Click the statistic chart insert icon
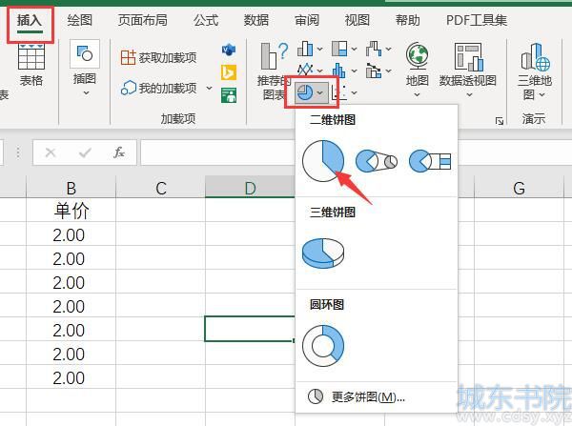This screenshot has width=572, height=426. 339,71
